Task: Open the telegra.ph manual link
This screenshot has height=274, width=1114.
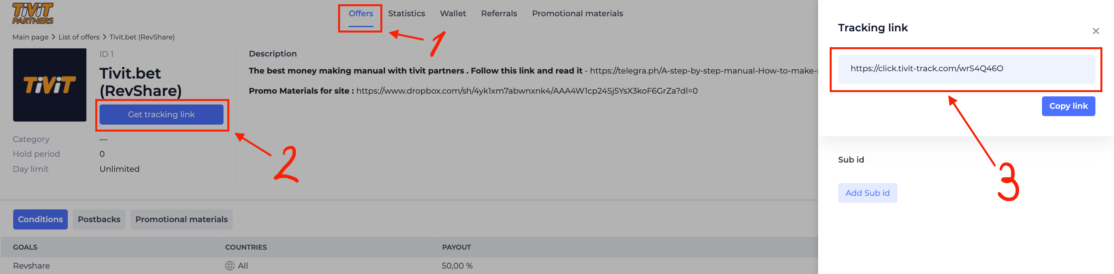Action: 703,70
